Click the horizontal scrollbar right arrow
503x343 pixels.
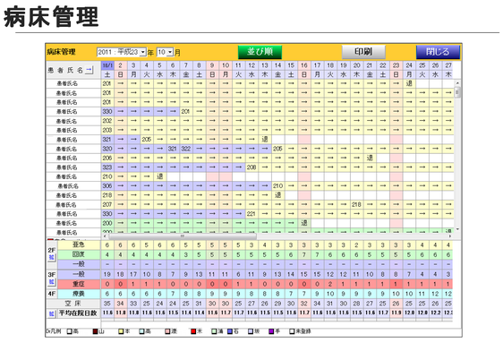(450, 236)
